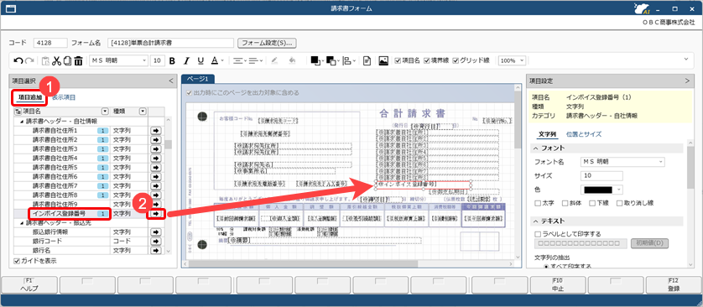This screenshot has width=703, height=307.
Task: Uncheck the グリッド線 checkbox
Action: tap(456, 60)
